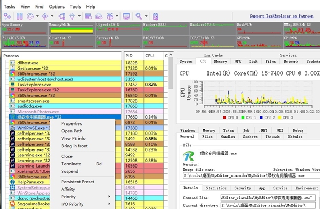
Task: Open the refresh interval dropdown arrow
Action: pos(37,16)
